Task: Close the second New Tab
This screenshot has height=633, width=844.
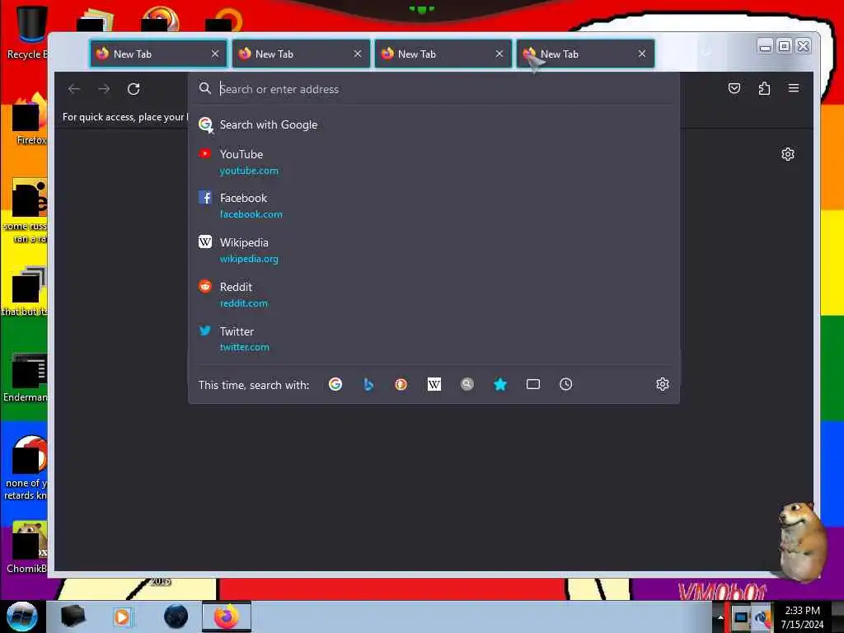Action: [x=358, y=54]
